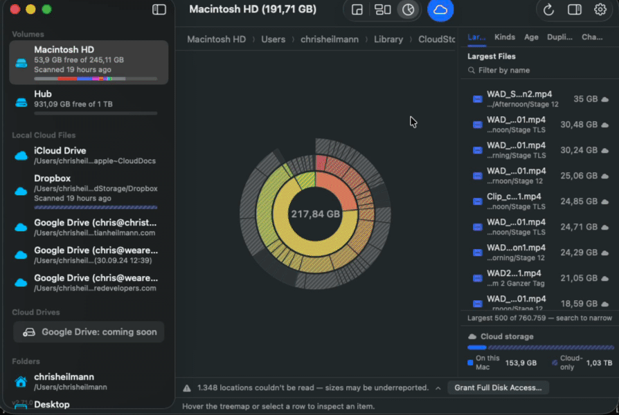Switch to the list layout view icon

(x=382, y=10)
